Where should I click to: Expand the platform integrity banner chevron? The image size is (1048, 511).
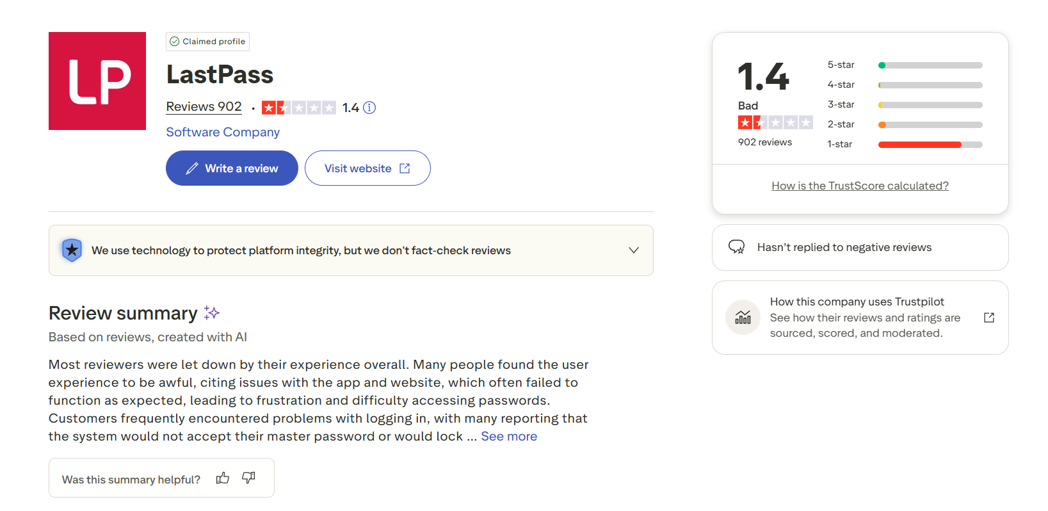point(634,250)
